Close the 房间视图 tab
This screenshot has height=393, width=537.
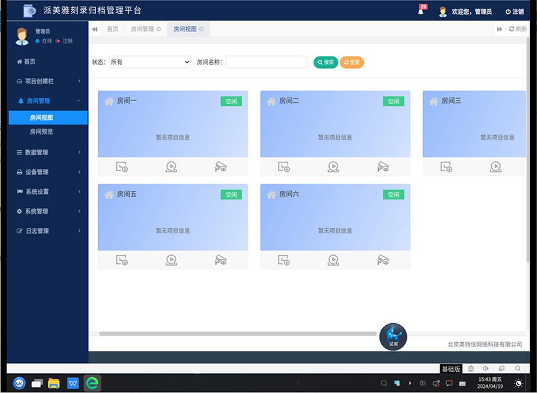201,29
